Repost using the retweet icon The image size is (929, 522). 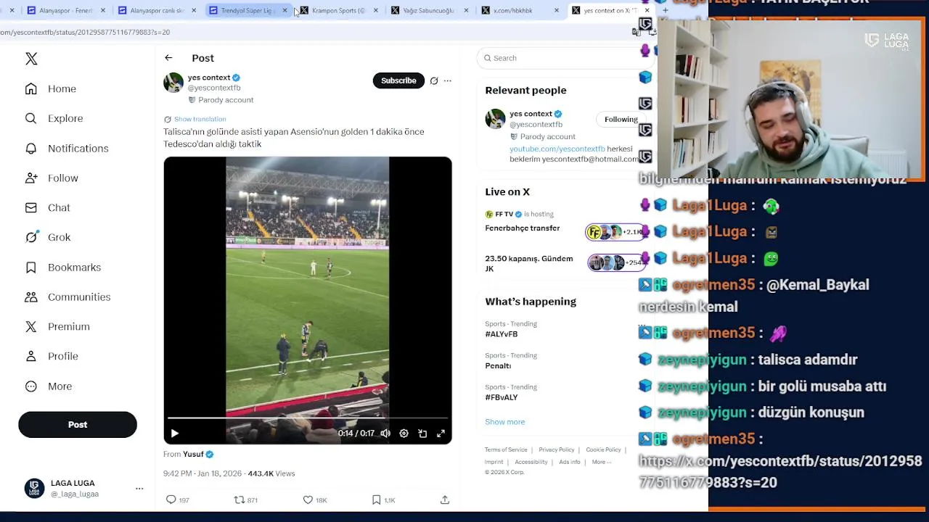pyautogui.click(x=239, y=500)
